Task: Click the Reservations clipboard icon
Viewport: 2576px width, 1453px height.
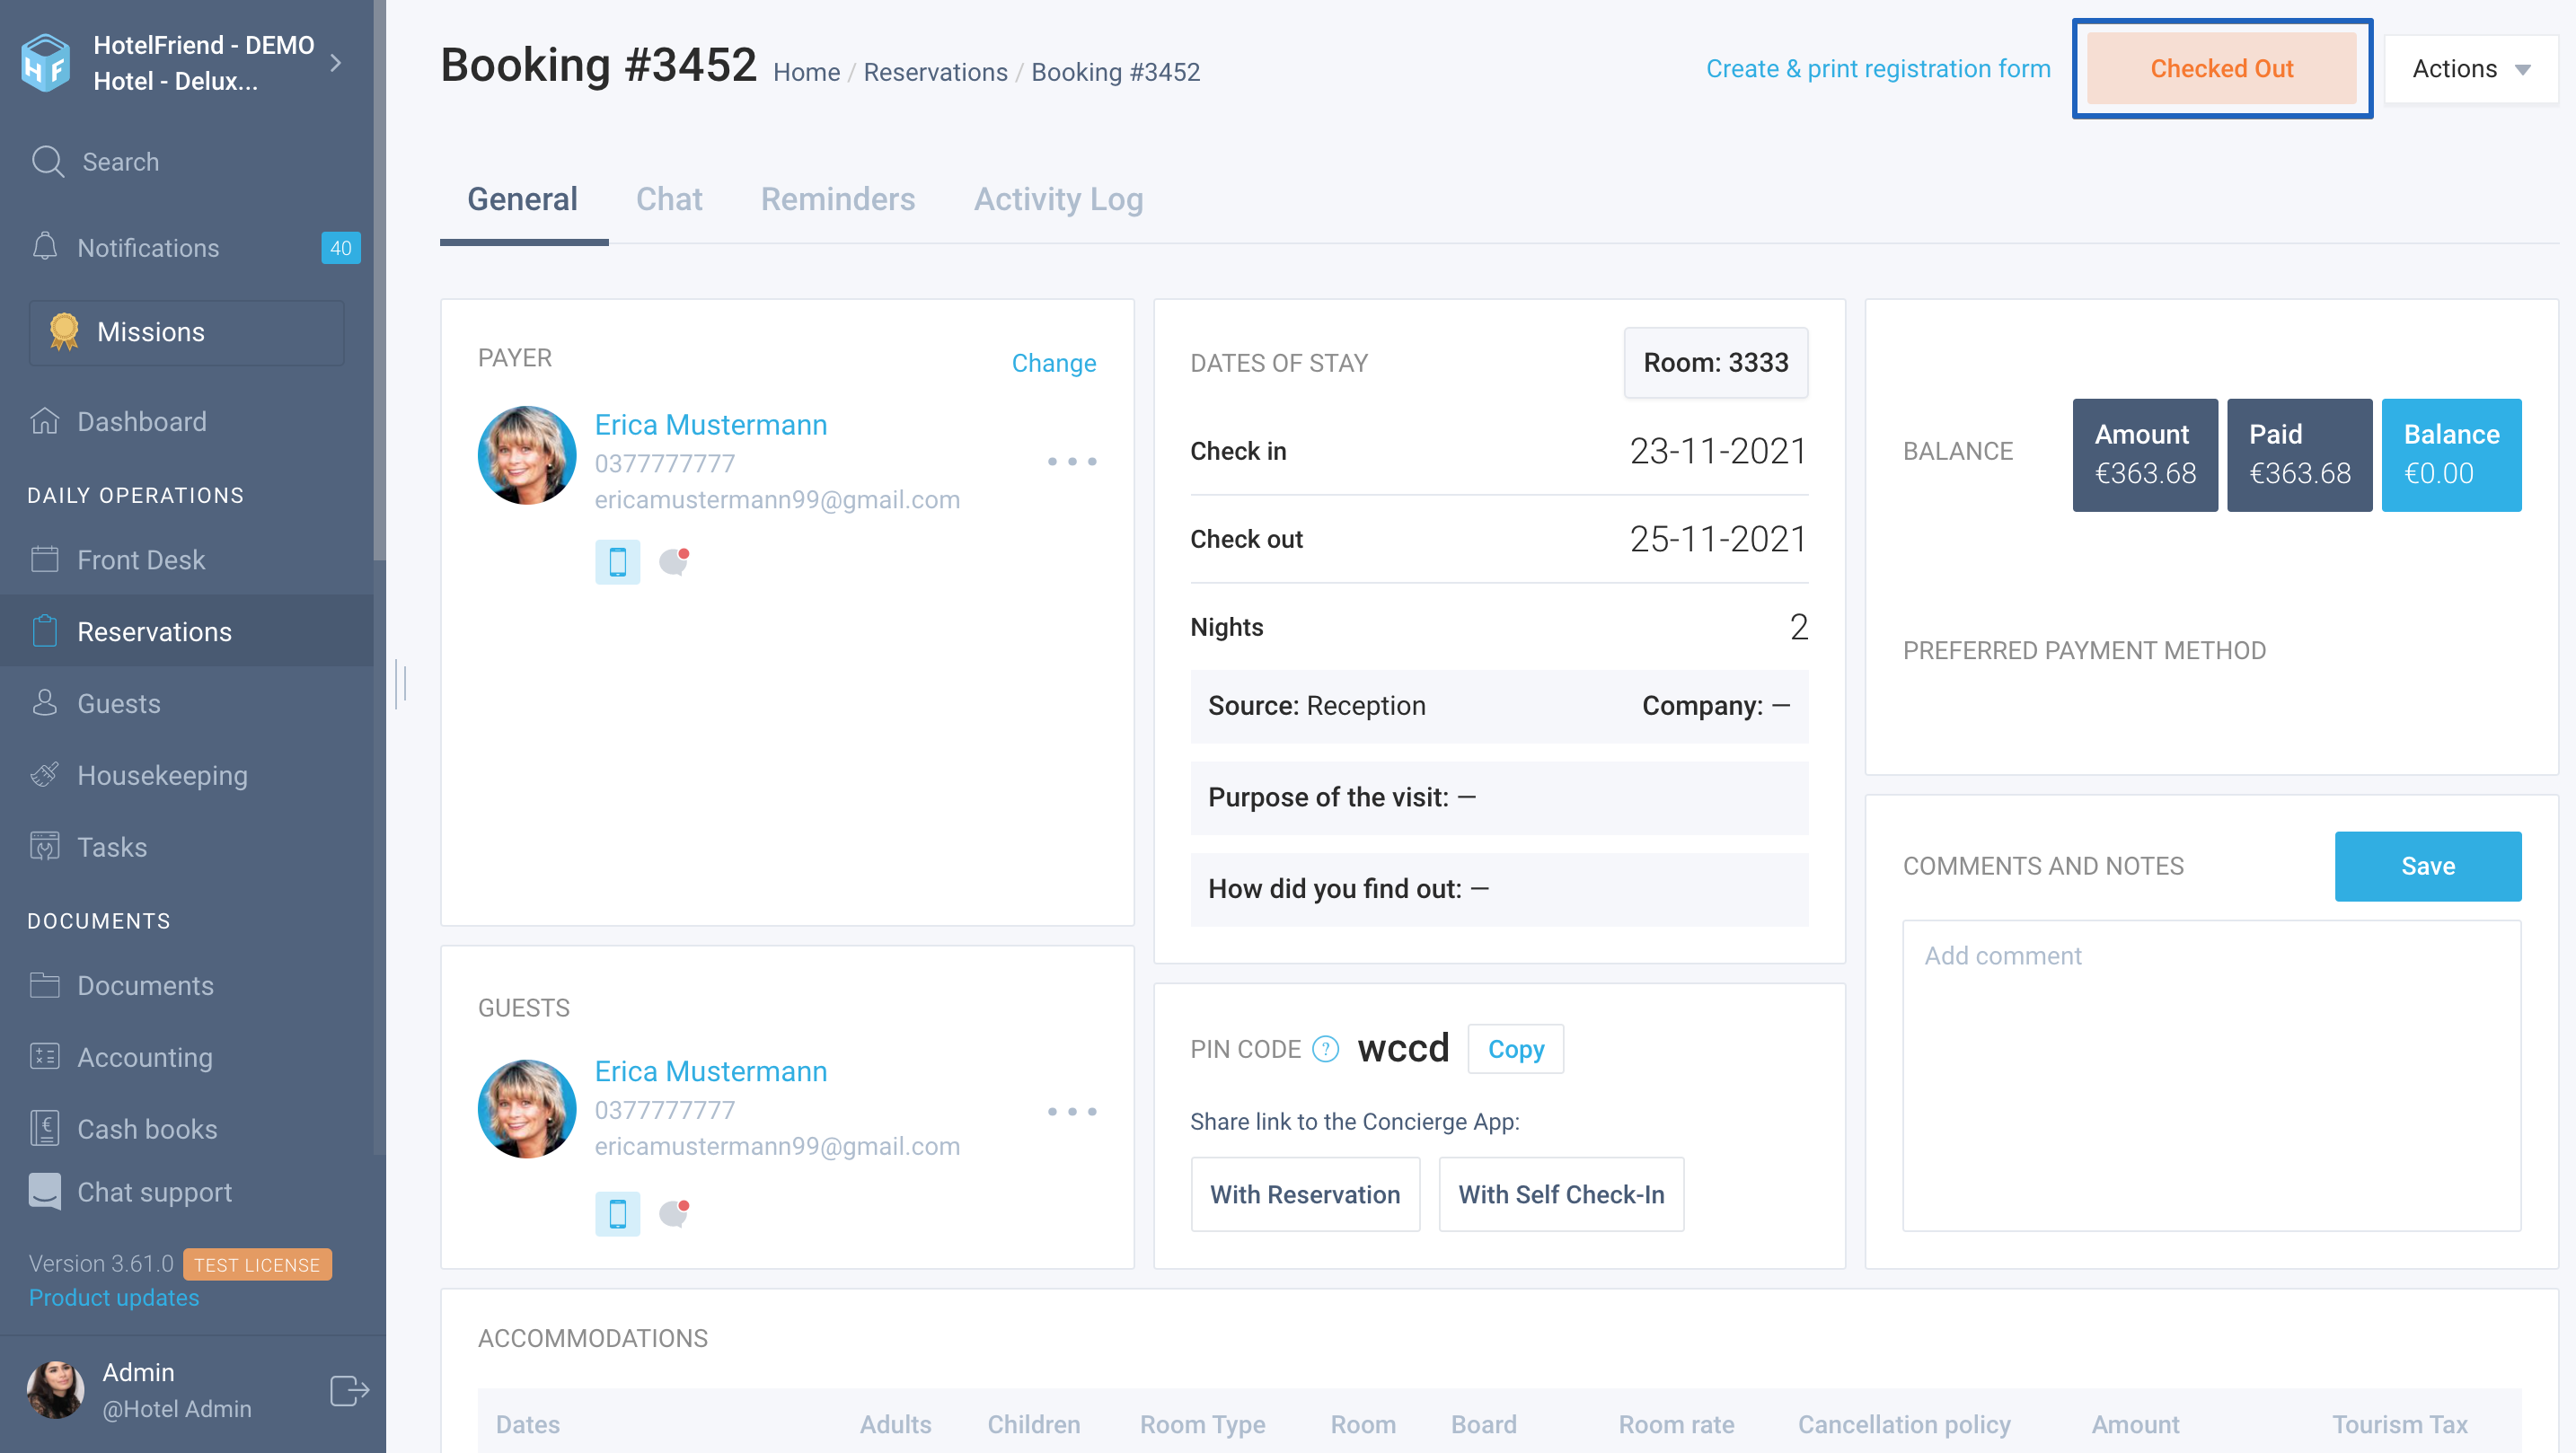Action: [45, 631]
